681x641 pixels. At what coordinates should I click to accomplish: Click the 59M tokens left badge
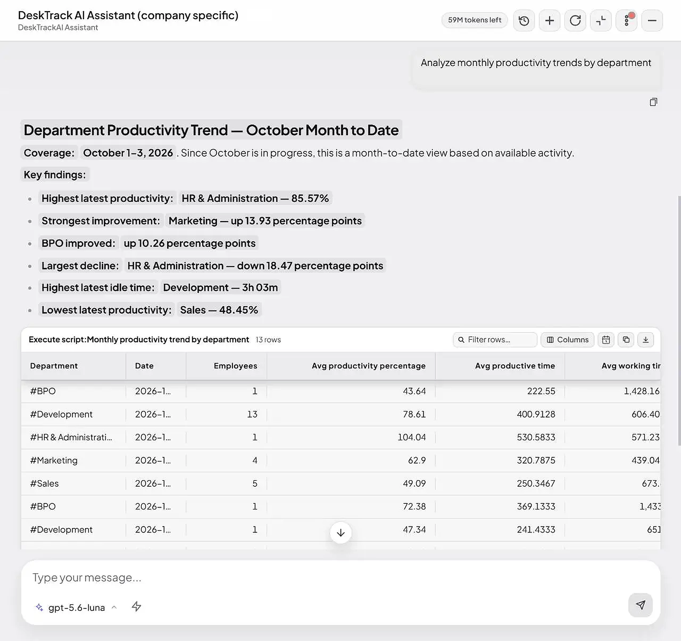pos(475,20)
